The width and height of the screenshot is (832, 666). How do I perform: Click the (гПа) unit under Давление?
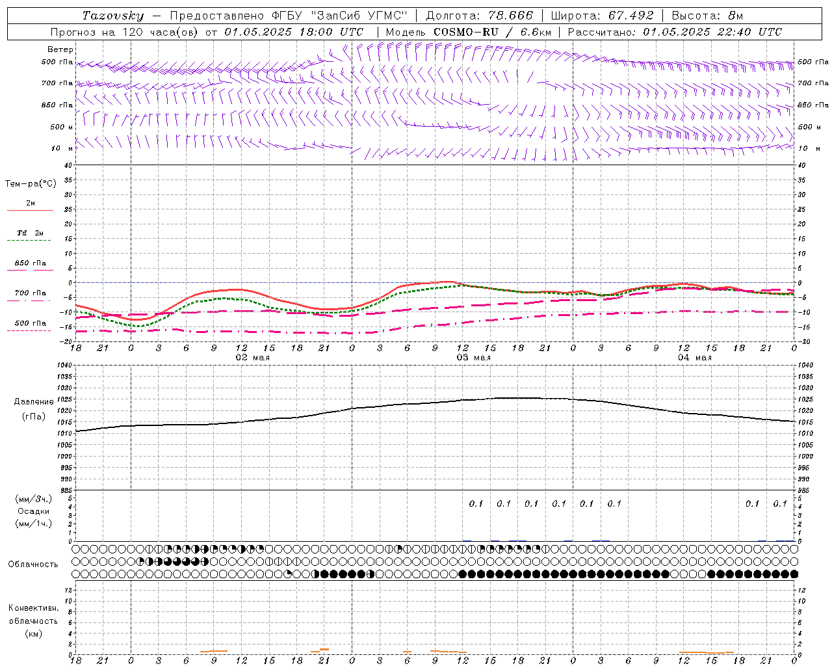click(x=34, y=416)
